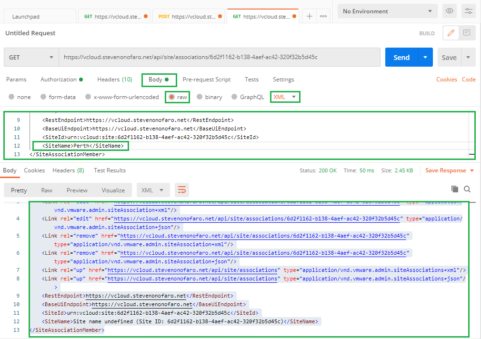This screenshot has height=339, width=481.
Task: Open the Pre-request Script tab
Action: (206, 80)
